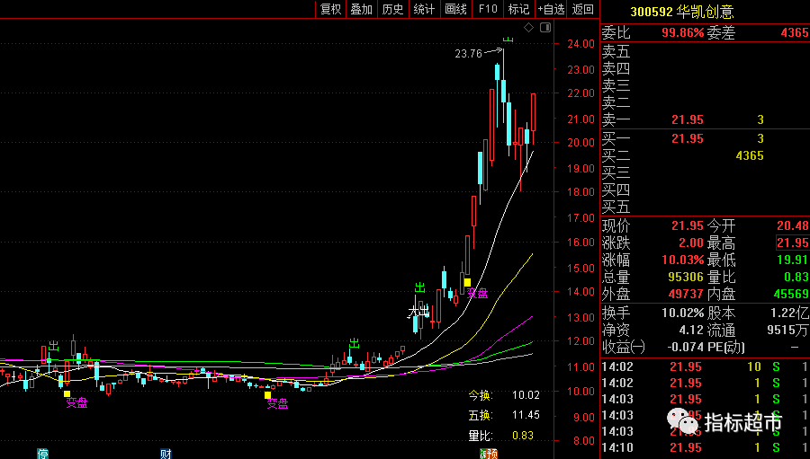Click 14:02 tick row with volume 10
Screen dimensions: 810x459
[705, 366]
